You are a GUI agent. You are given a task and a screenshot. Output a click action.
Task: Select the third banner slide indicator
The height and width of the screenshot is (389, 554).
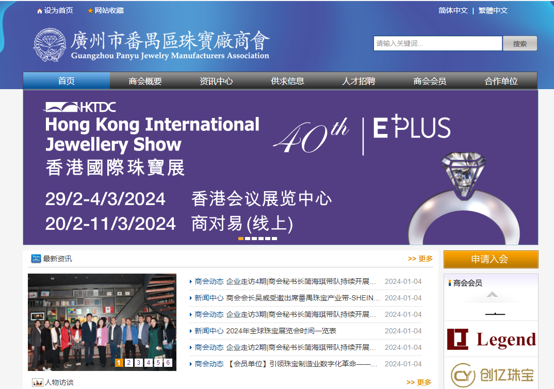pyautogui.click(x=254, y=239)
